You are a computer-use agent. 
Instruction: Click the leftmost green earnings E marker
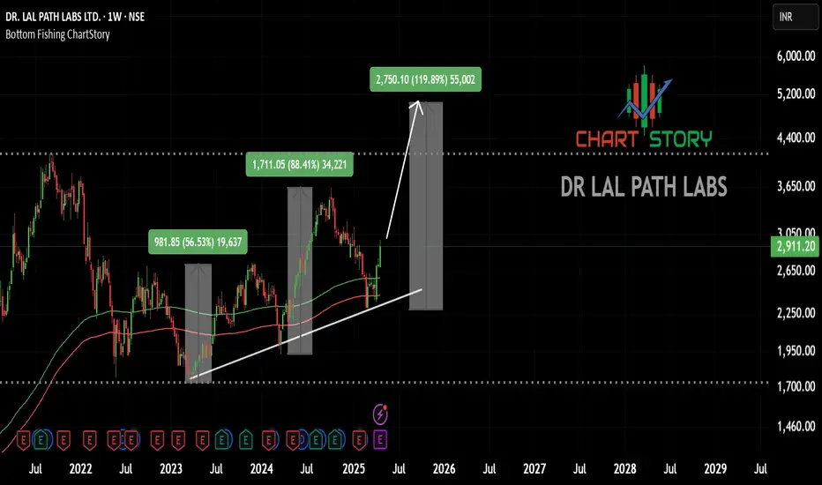point(41,439)
